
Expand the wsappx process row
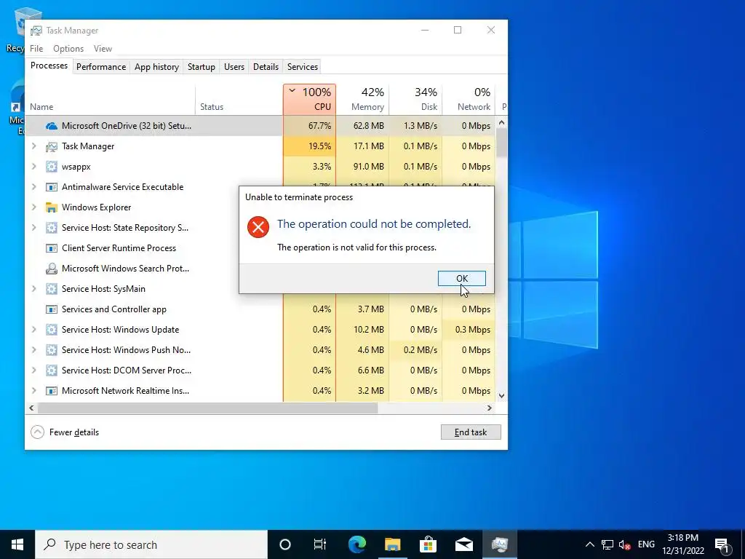[33, 167]
